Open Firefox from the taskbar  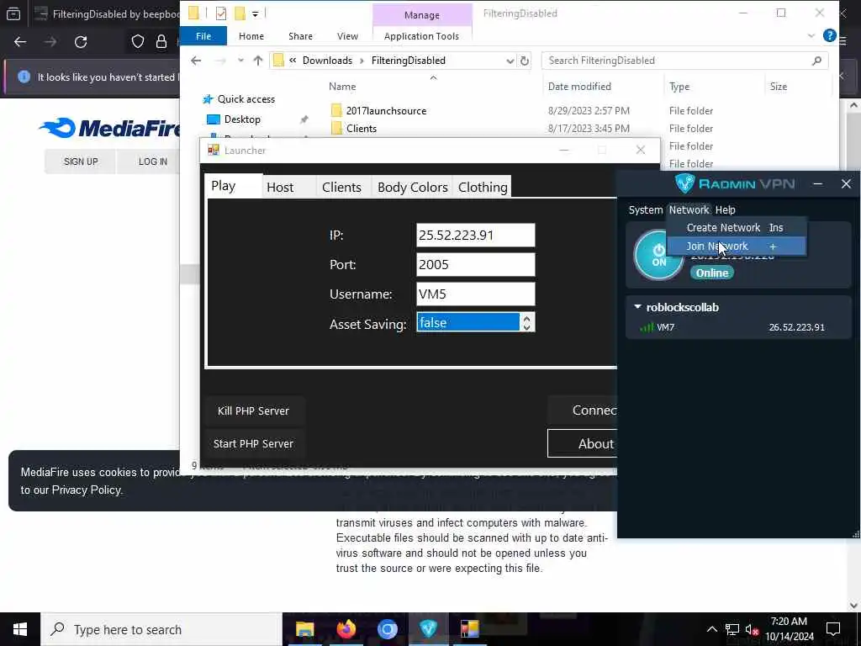346,629
